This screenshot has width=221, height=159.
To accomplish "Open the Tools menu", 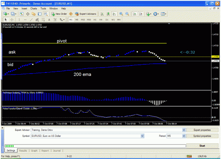I will [x=43, y=8].
